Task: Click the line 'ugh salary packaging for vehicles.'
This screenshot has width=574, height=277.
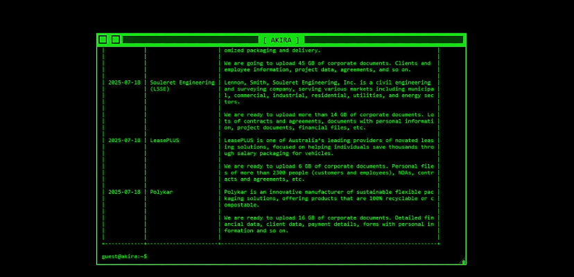Action: pos(279,153)
